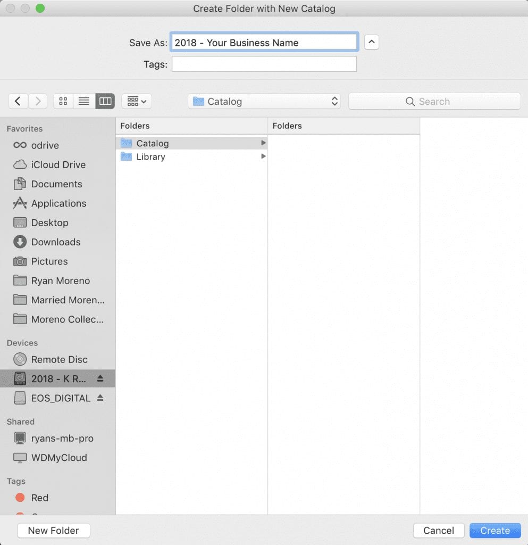This screenshot has width=528, height=545.
Task: Switch to icon view
Action: 63,101
